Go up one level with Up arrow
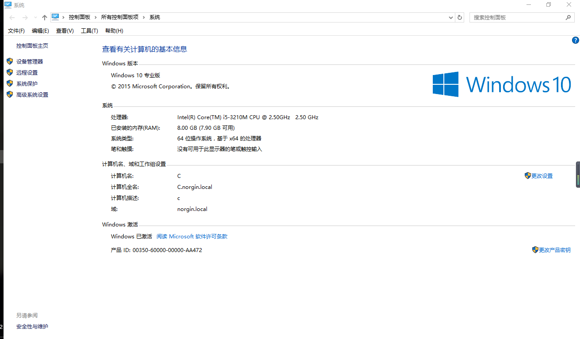 point(44,18)
